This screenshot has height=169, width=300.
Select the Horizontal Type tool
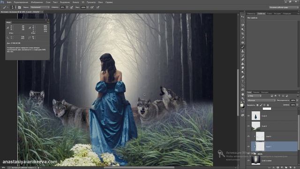243,81
